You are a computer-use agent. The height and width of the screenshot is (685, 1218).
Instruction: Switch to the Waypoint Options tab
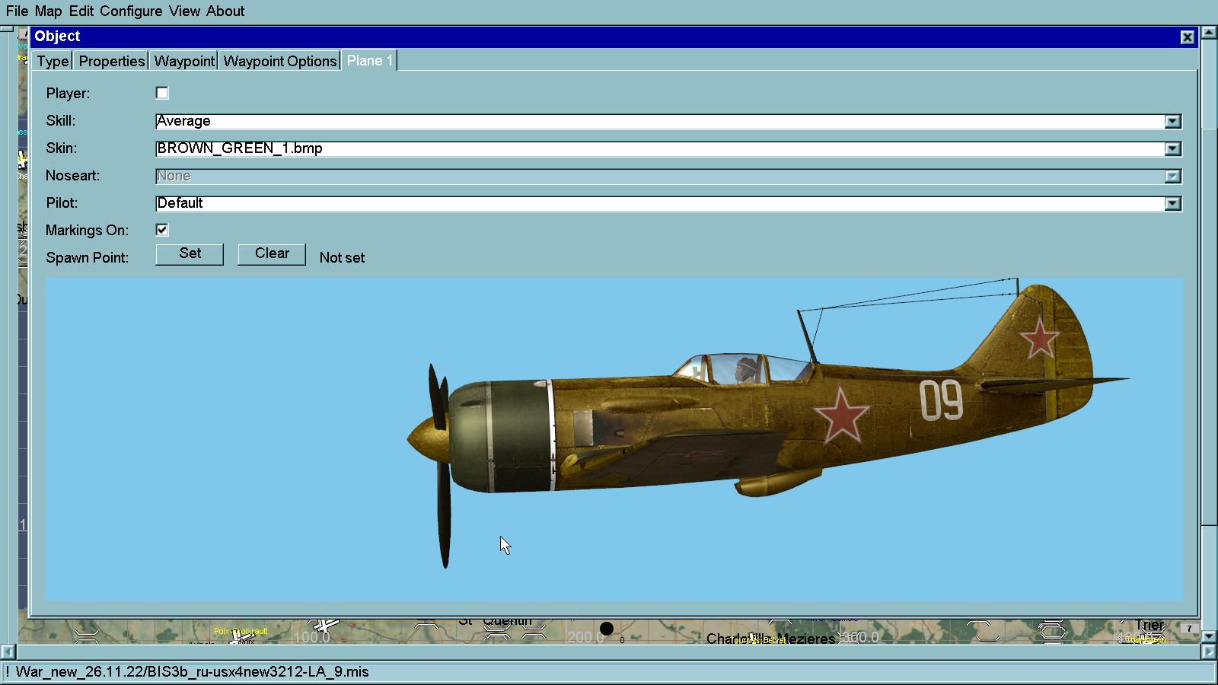(279, 61)
